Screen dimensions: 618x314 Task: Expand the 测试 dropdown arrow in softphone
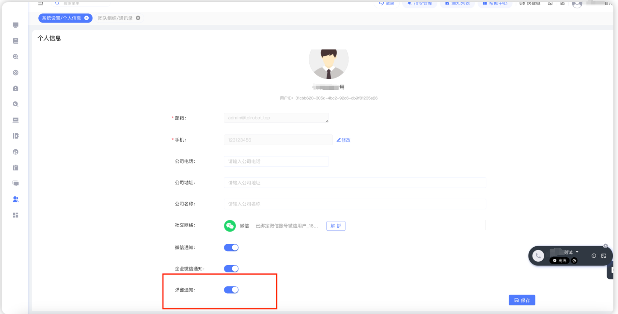[x=577, y=252]
